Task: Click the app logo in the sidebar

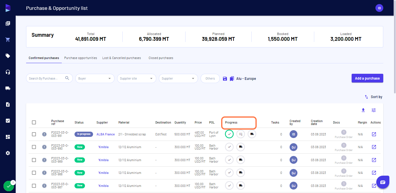Action: point(8,8)
